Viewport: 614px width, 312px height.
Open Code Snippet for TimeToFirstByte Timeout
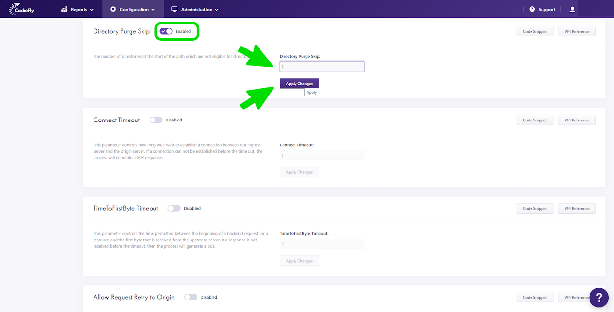(534, 208)
